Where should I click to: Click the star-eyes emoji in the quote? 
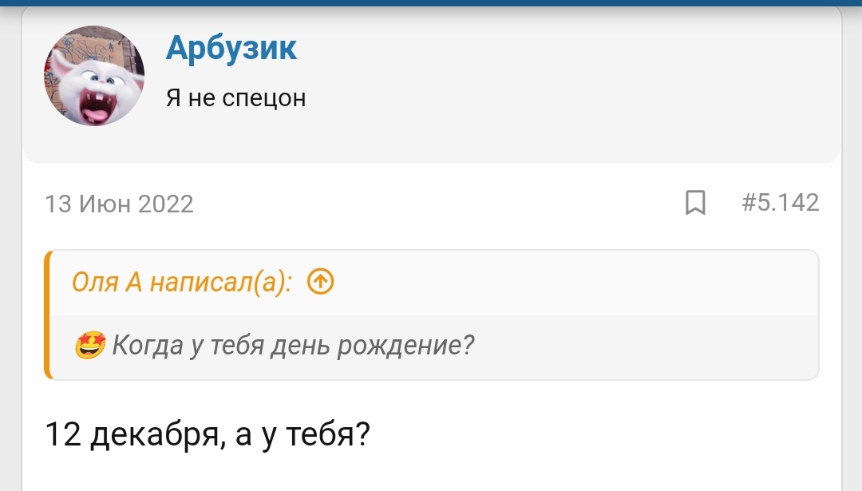click(90, 346)
